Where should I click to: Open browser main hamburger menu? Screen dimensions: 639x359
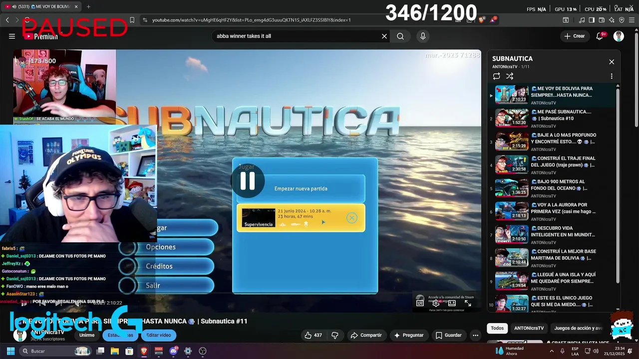[632, 20]
